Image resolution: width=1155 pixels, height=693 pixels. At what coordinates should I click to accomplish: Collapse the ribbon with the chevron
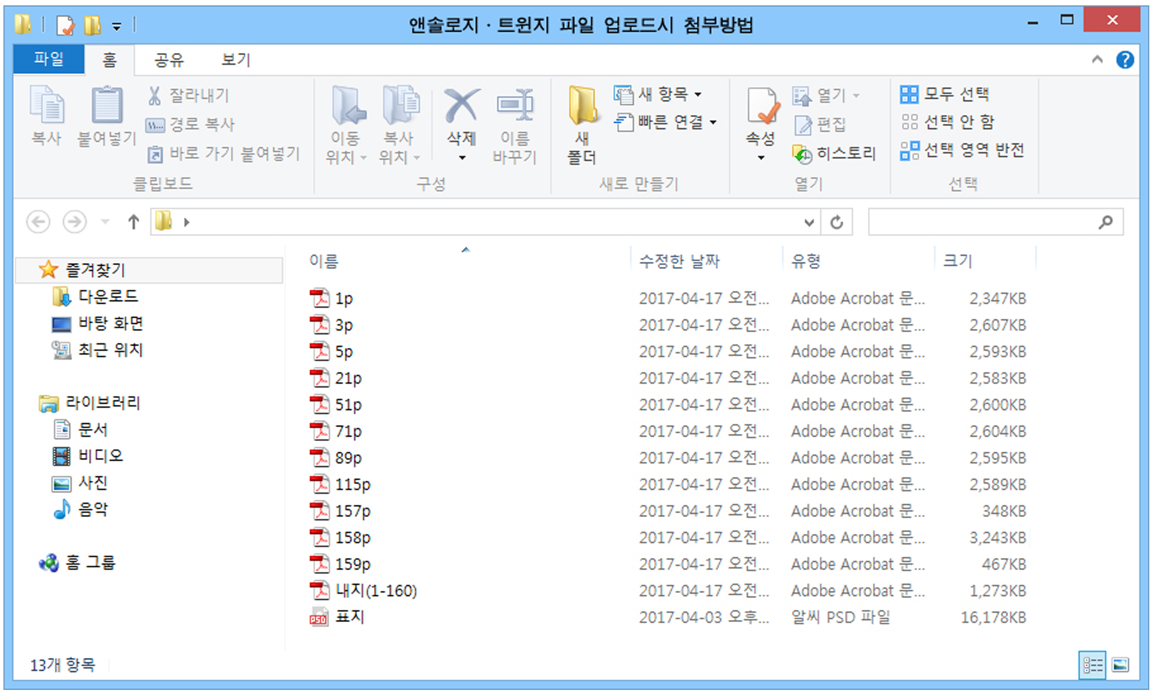[1097, 60]
